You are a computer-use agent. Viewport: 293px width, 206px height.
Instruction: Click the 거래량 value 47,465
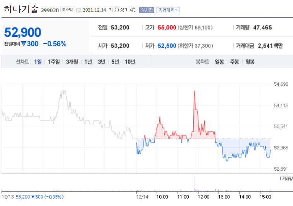click(262, 28)
